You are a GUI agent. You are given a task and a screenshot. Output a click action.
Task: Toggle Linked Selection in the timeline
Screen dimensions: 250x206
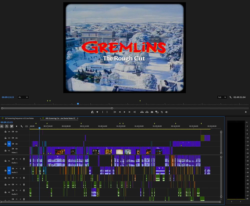(11, 126)
